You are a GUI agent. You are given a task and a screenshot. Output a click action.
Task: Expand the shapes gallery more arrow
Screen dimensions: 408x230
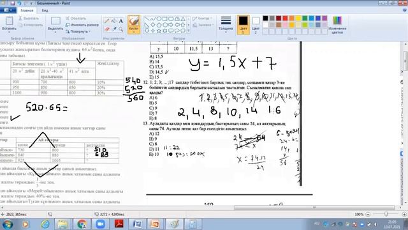tap(189, 31)
